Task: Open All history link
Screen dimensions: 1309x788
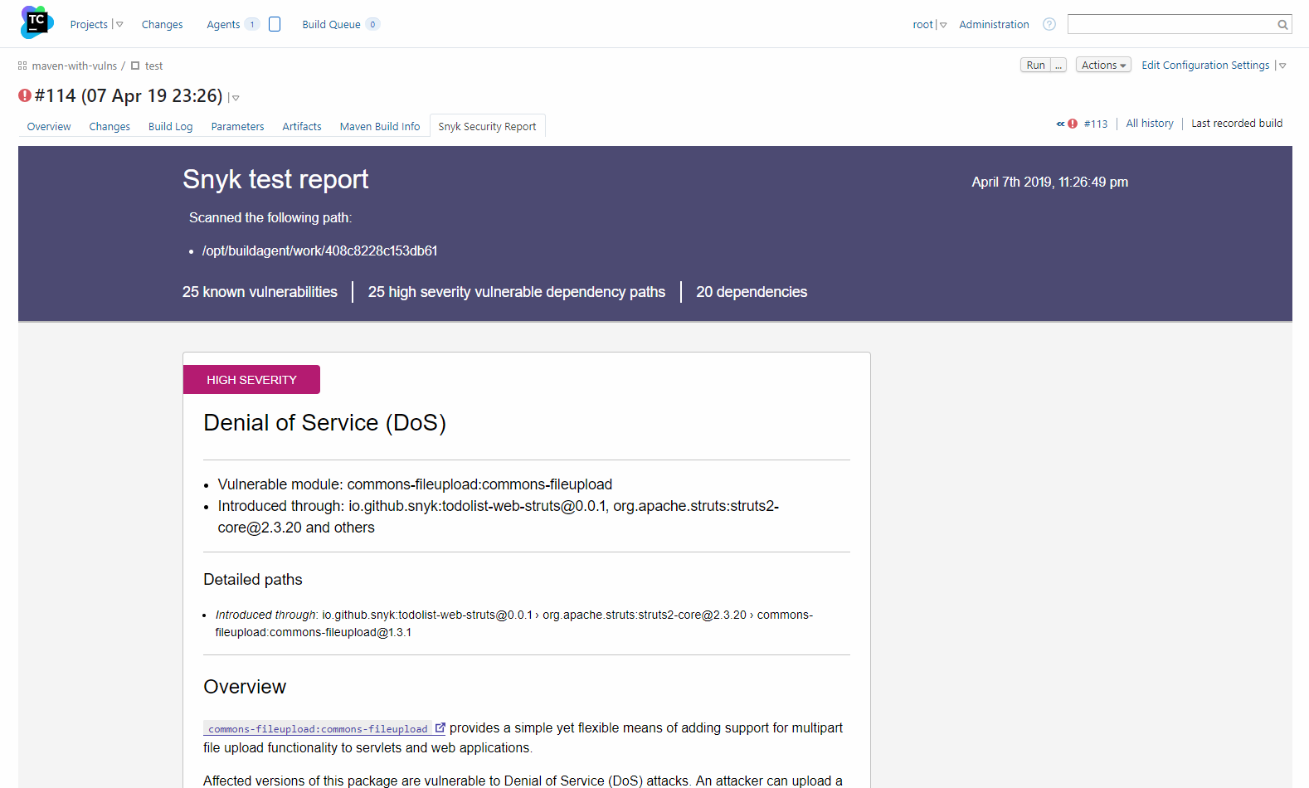Action: [1150, 123]
